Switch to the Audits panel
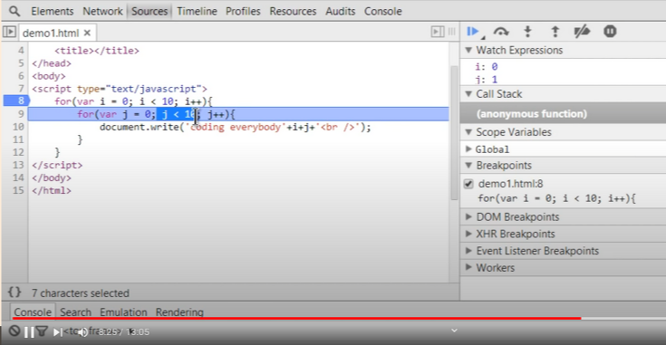The height and width of the screenshot is (345, 666). 340,11
